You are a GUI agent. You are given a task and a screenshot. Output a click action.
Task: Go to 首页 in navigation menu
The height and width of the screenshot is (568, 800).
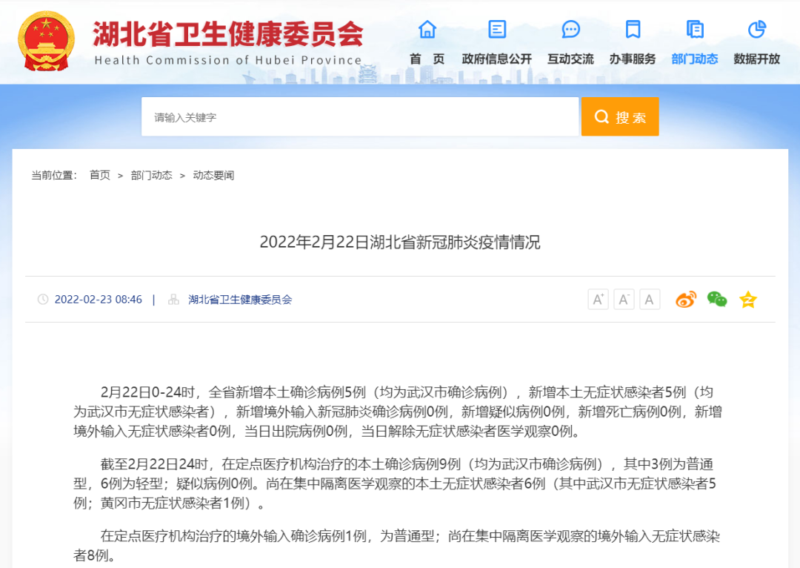(x=427, y=59)
